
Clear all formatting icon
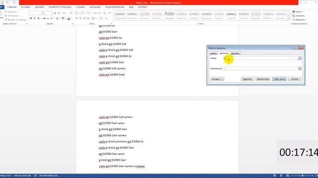click(71, 13)
